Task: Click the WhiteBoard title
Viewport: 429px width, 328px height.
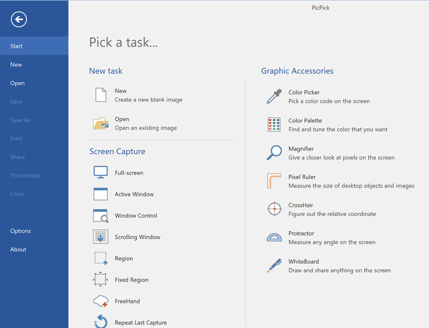Action: point(304,261)
